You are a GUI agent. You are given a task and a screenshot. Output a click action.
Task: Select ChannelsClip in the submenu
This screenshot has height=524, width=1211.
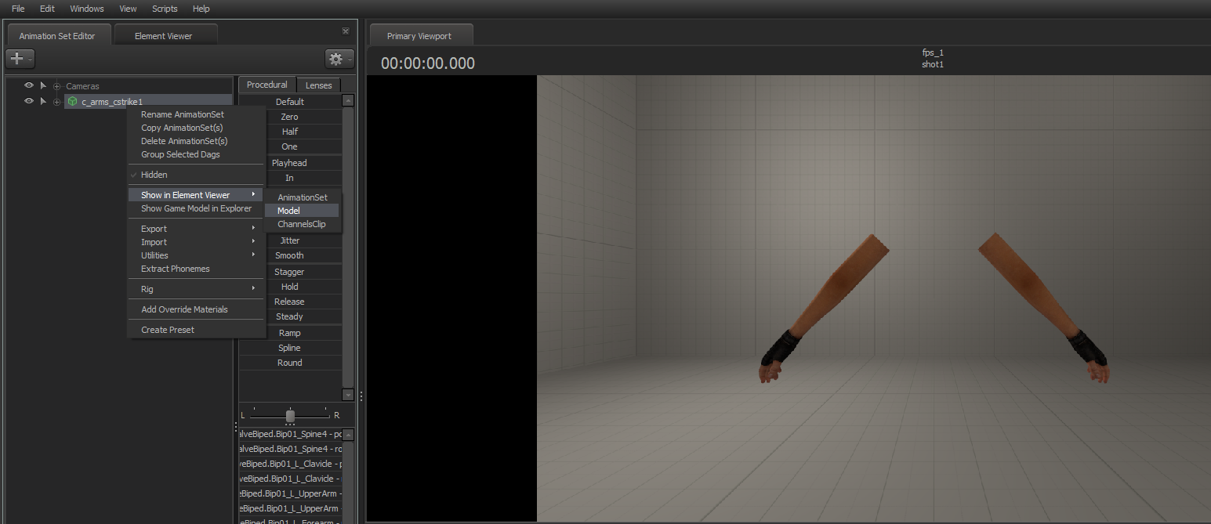pyautogui.click(x=302, y=224)
